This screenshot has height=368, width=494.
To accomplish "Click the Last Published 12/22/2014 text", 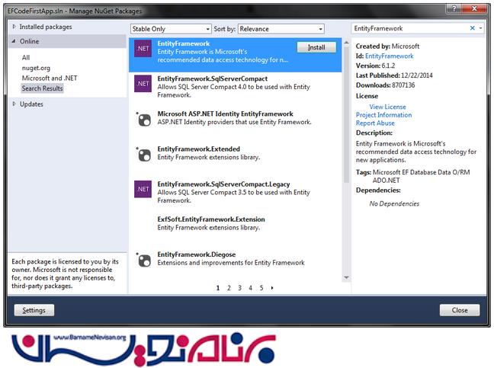I will click(x=394, y=75).
